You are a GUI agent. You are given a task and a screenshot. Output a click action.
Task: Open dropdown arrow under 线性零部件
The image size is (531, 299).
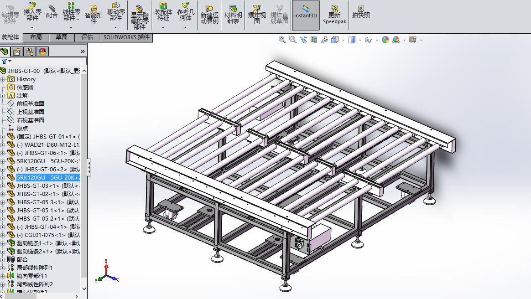click(71, 27)
